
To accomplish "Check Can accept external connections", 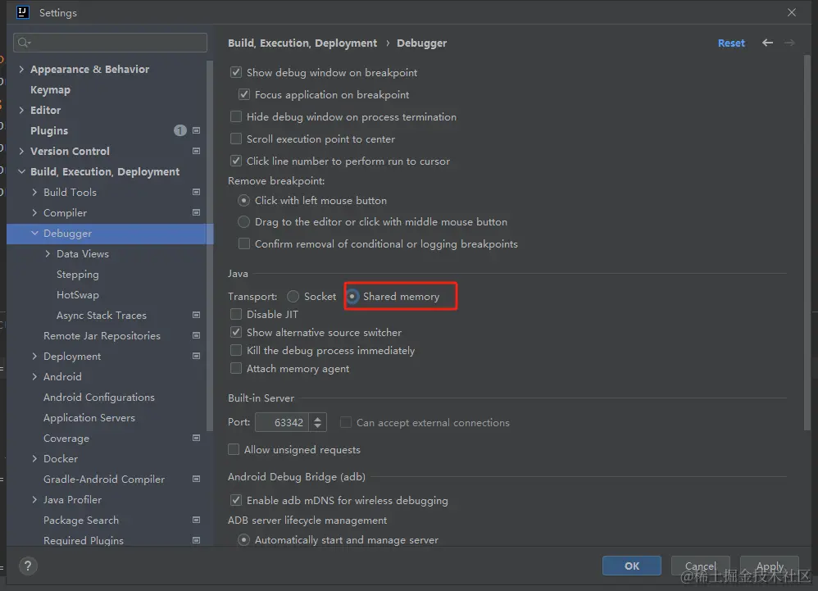I will [x=345, y=422].
